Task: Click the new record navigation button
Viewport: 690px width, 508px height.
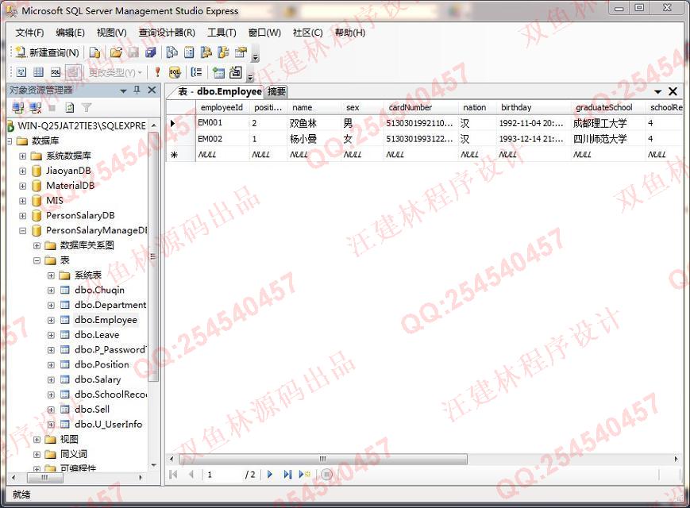Action: (305, 474)
